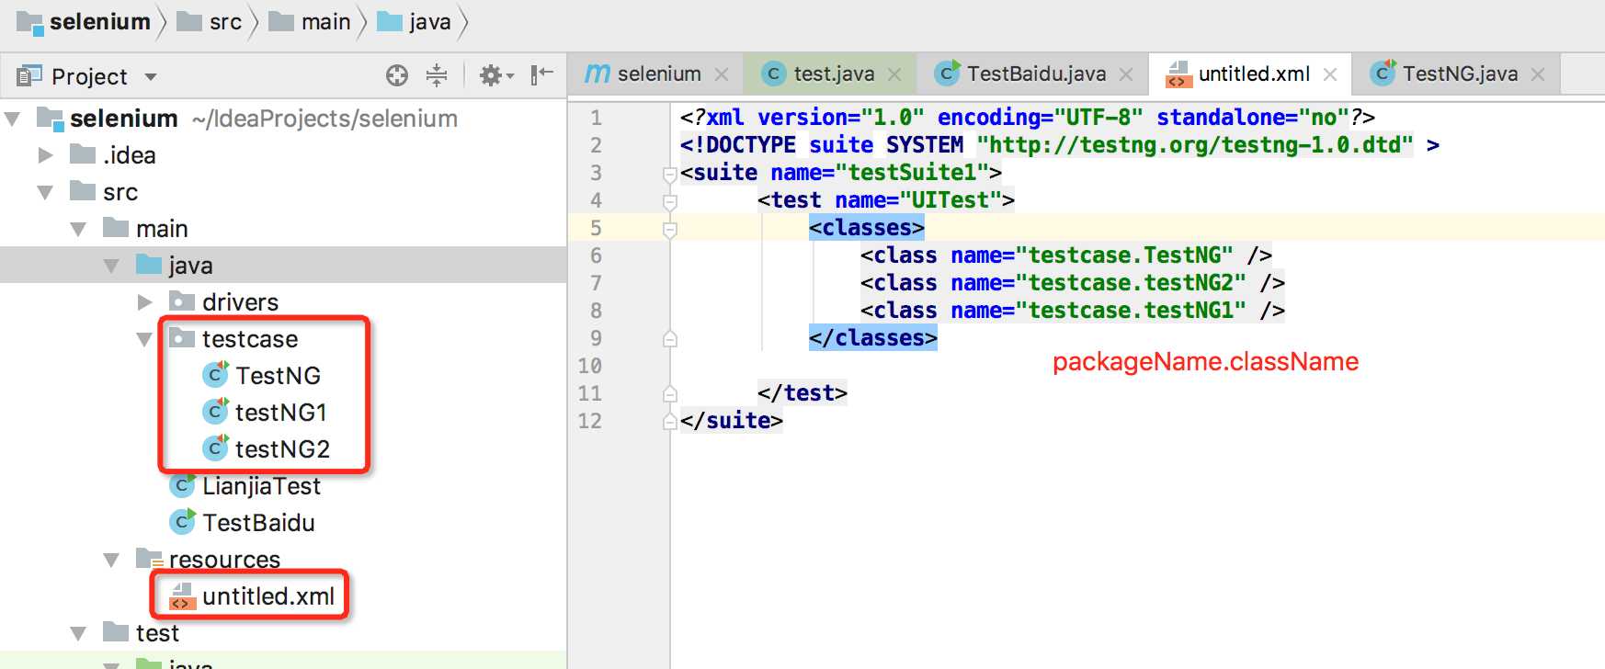Select the testNG1 class in tree
1605x669 pixels.
click(x=280, y=413)
